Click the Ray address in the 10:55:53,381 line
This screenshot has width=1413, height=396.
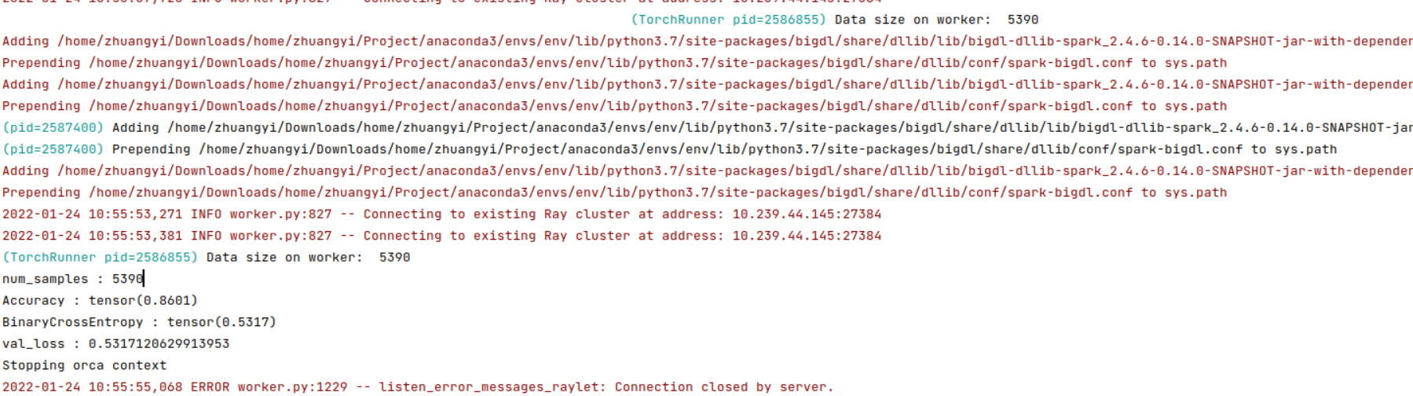tap(807, 236)
